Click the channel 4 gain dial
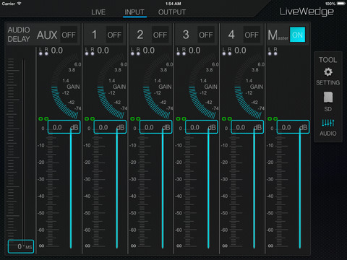 tap(249, 86)
